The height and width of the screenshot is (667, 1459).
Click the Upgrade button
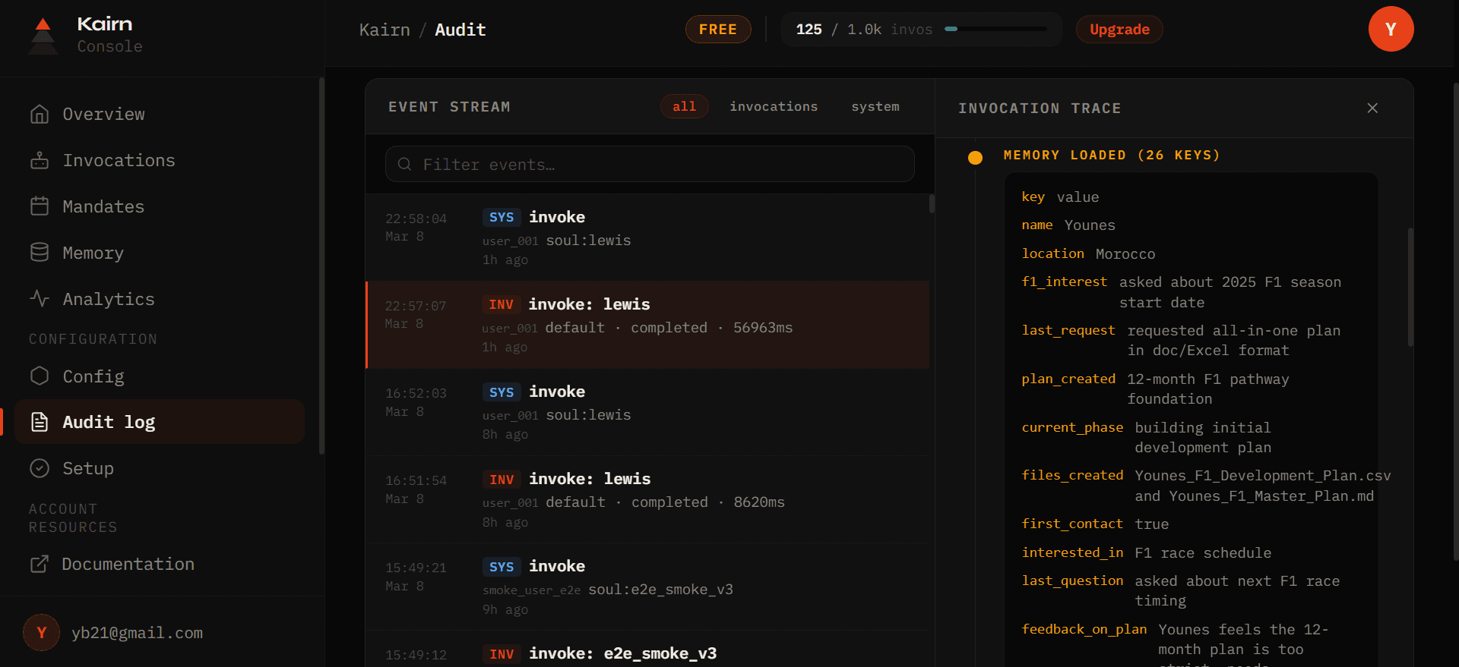1119,30
